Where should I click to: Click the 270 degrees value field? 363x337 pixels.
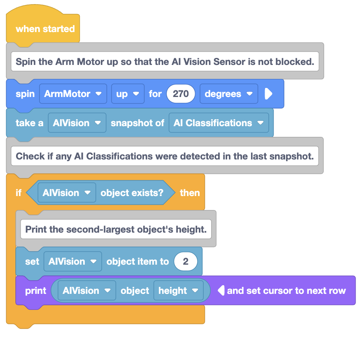181,94
